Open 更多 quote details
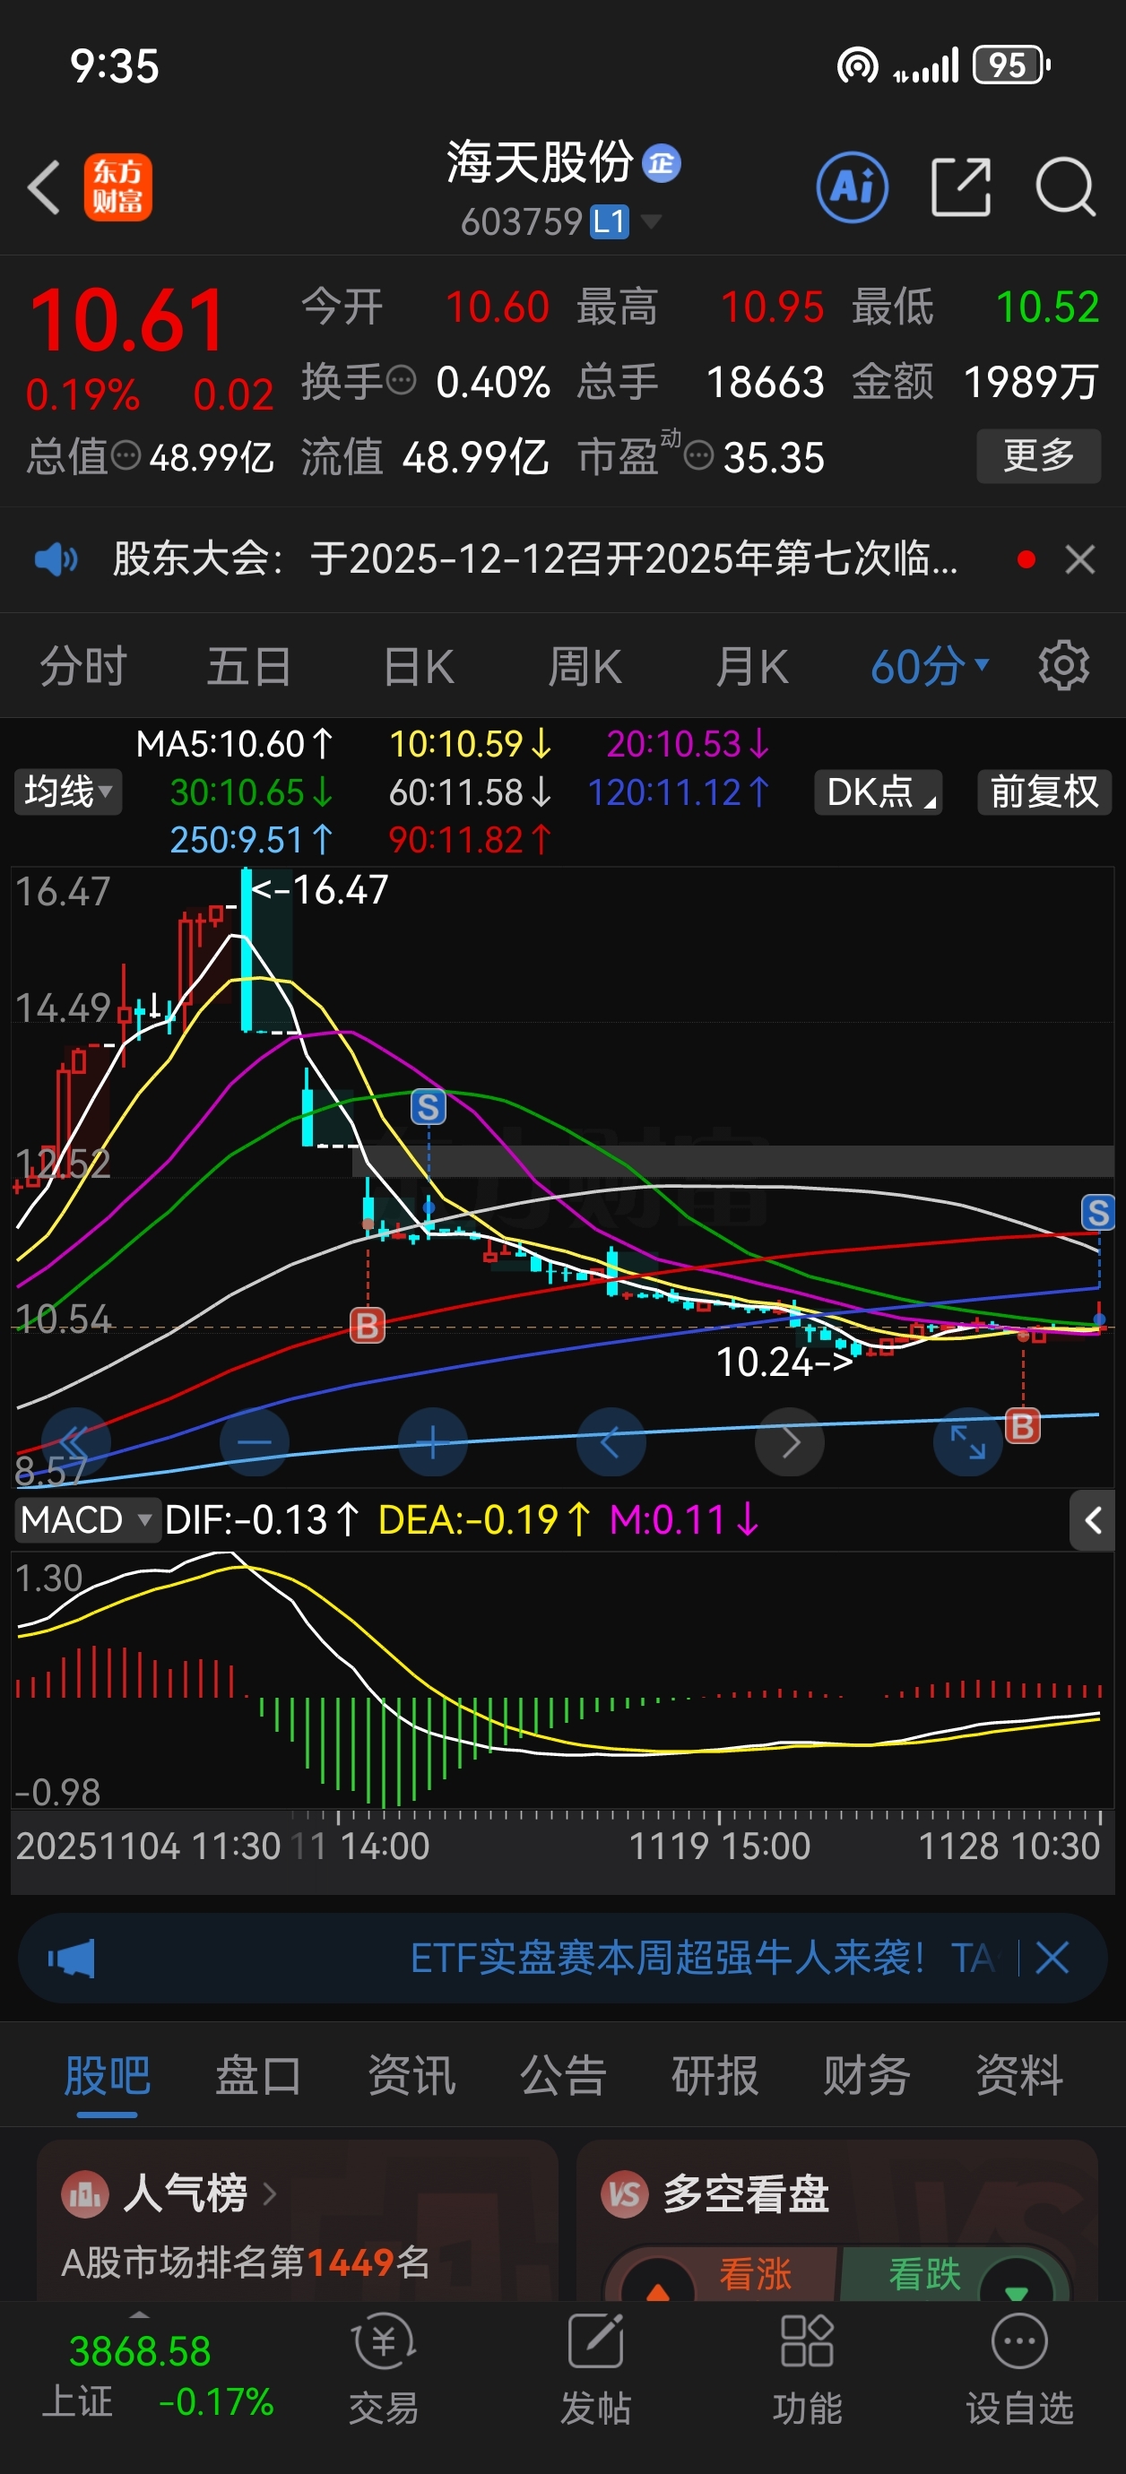 pyautogui.click(x=1038, y=455)
